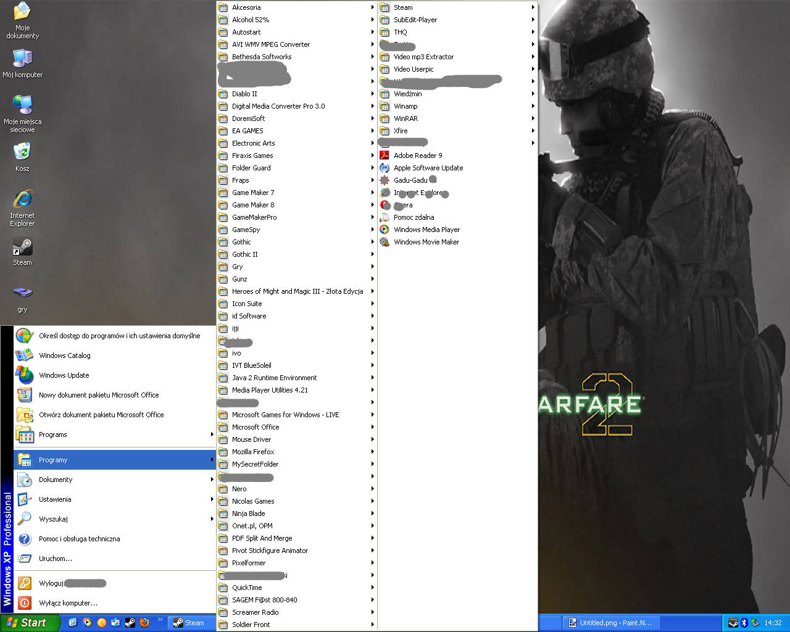The image size is (790, 632).
Task: Switch to Untitled.png Paint.NET taskbar window
Action: coord(610,623)
